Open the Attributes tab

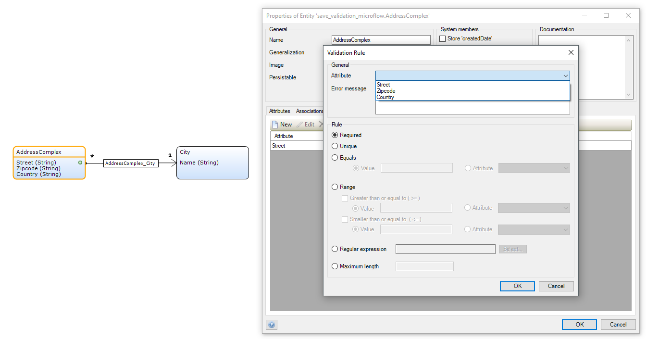tap(279, 111)
